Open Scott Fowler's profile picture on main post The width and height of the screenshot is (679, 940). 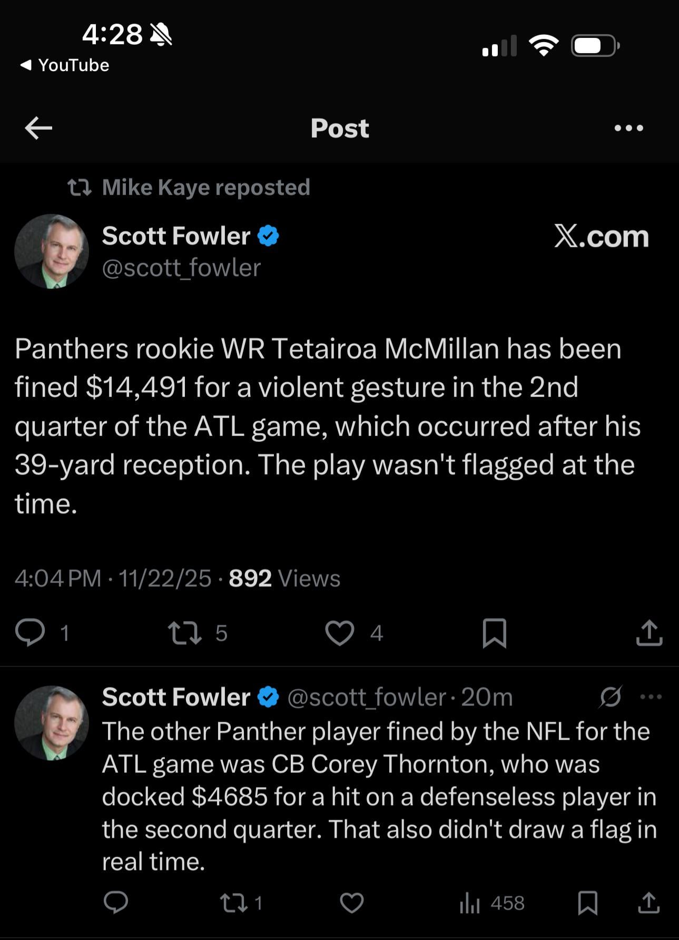51,251
